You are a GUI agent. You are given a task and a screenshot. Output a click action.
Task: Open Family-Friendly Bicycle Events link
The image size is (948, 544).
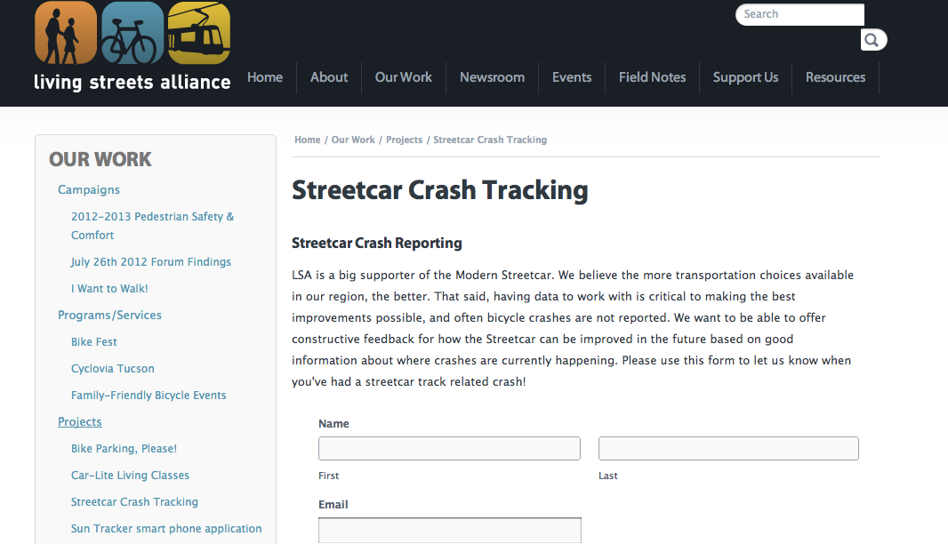[149, 396]
